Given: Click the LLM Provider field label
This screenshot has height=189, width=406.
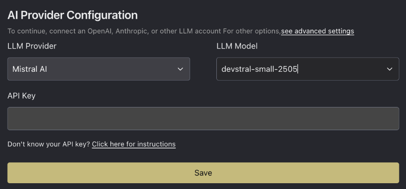Looking at the screenshot, I should point(32,46).
